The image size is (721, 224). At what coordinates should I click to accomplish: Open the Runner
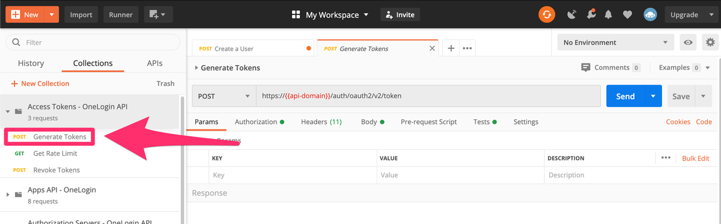tap(121, 14)
